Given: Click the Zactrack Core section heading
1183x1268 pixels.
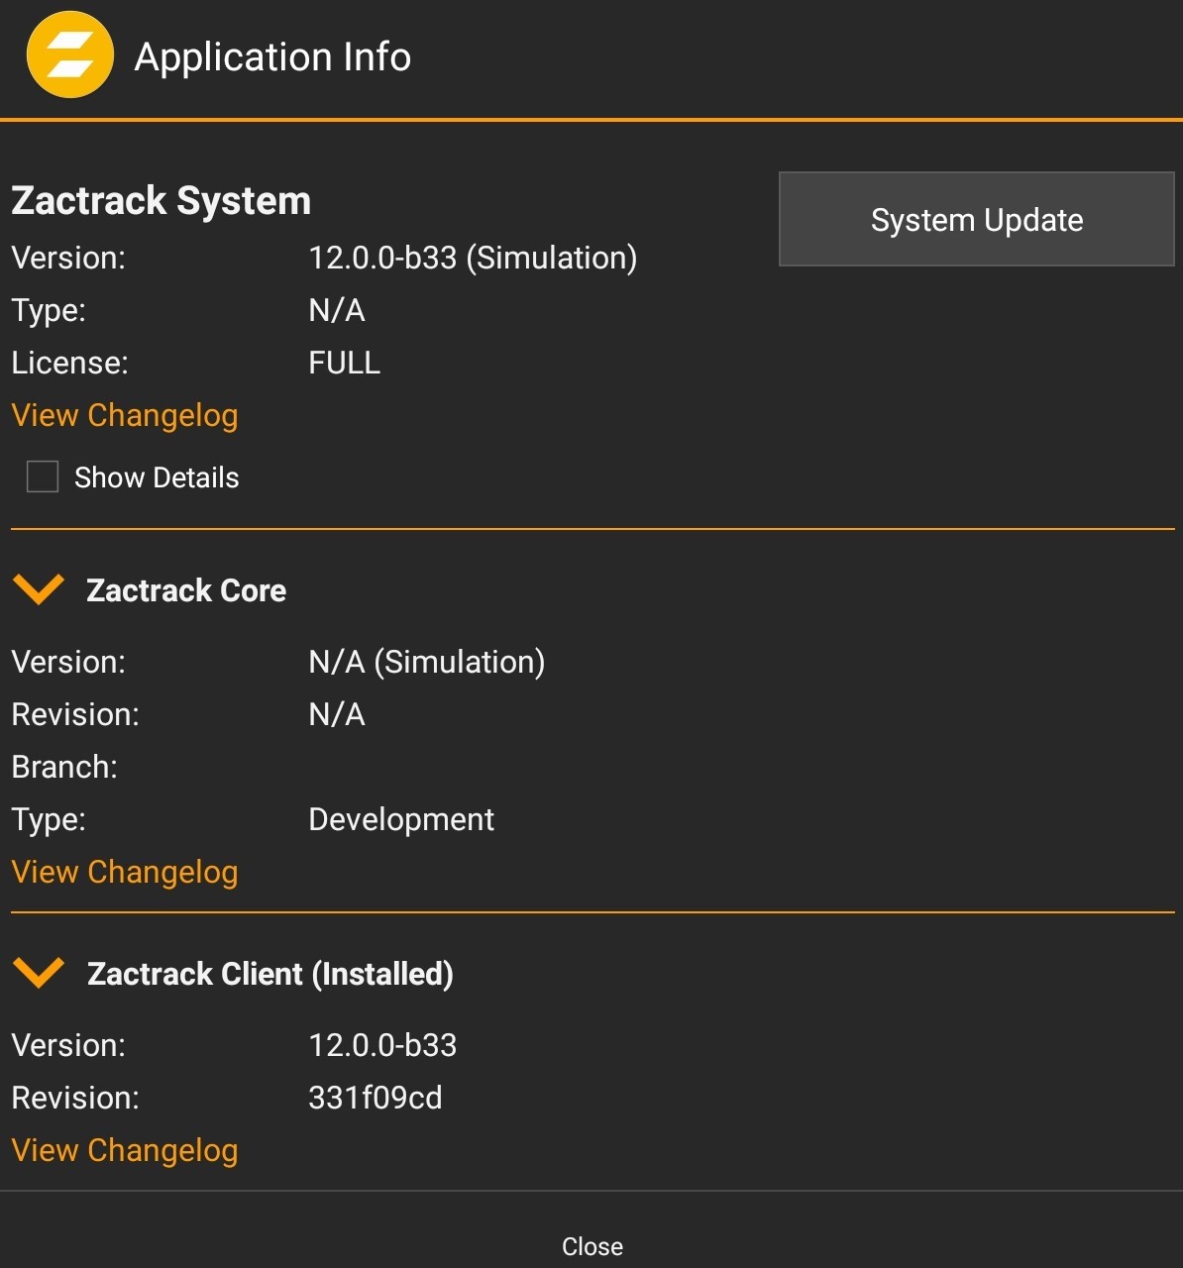Looking at the screenshot, I should 186,590.
